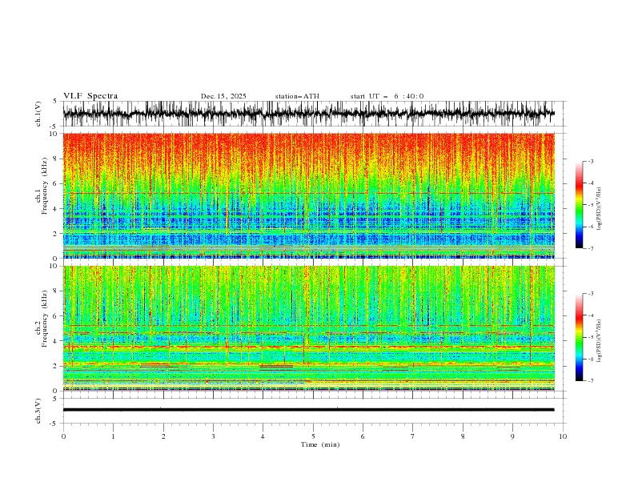The image size is (634, 490).
Task: Click the "Time (min)" axis label
Action: point(320,444)
